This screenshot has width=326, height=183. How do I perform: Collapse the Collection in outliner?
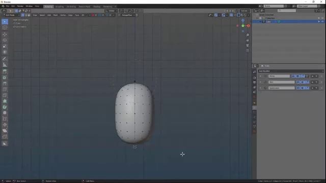click(257, 18)
